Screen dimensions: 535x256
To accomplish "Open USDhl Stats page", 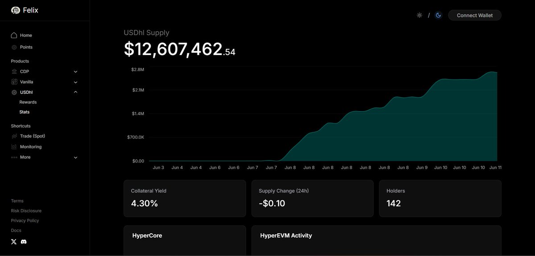I will tap(25, 112).
